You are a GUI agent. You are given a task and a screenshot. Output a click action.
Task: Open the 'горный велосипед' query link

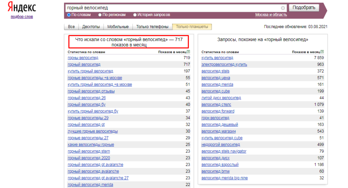pos(84,64)
